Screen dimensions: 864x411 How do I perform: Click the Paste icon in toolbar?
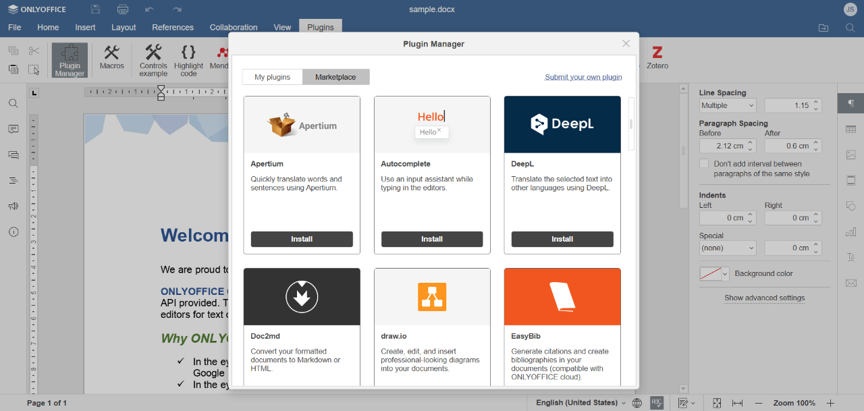pyautogui.click(x=13, y=69)
